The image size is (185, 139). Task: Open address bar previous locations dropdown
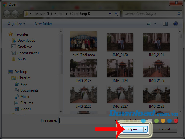tap(110, 14)
